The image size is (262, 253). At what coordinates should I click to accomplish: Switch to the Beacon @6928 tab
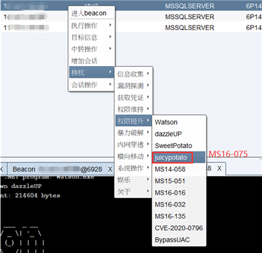tap(57, 169)
